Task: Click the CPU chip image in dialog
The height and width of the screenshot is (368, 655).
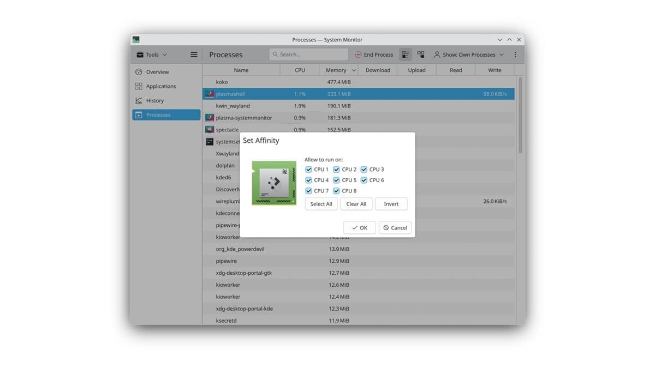Action: point(274,183)
